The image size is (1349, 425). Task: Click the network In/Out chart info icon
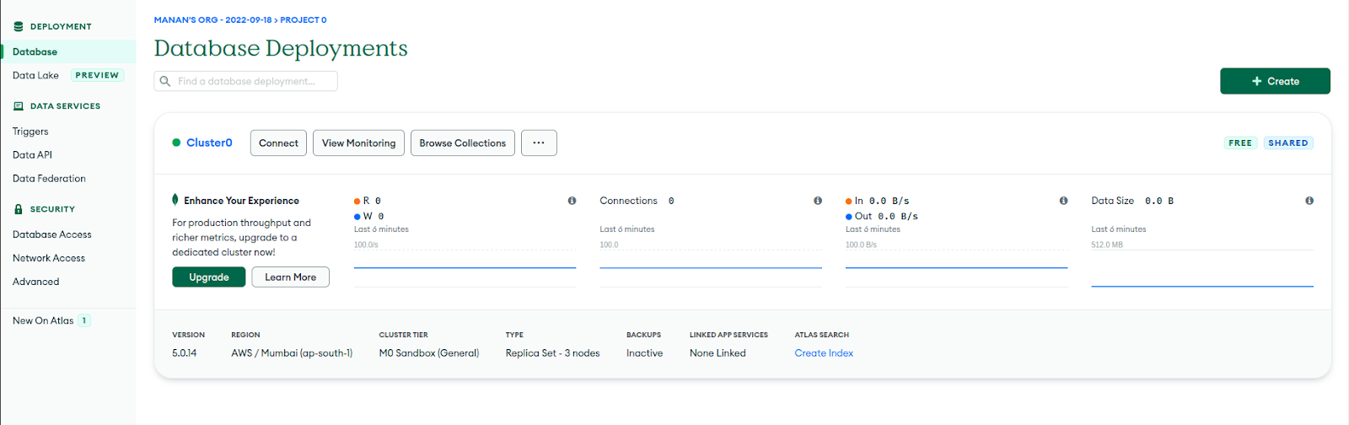tap(1063, 201)
